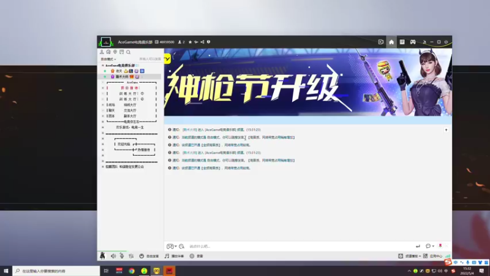Show hidden system tray icons chevron

pos(409,271)
